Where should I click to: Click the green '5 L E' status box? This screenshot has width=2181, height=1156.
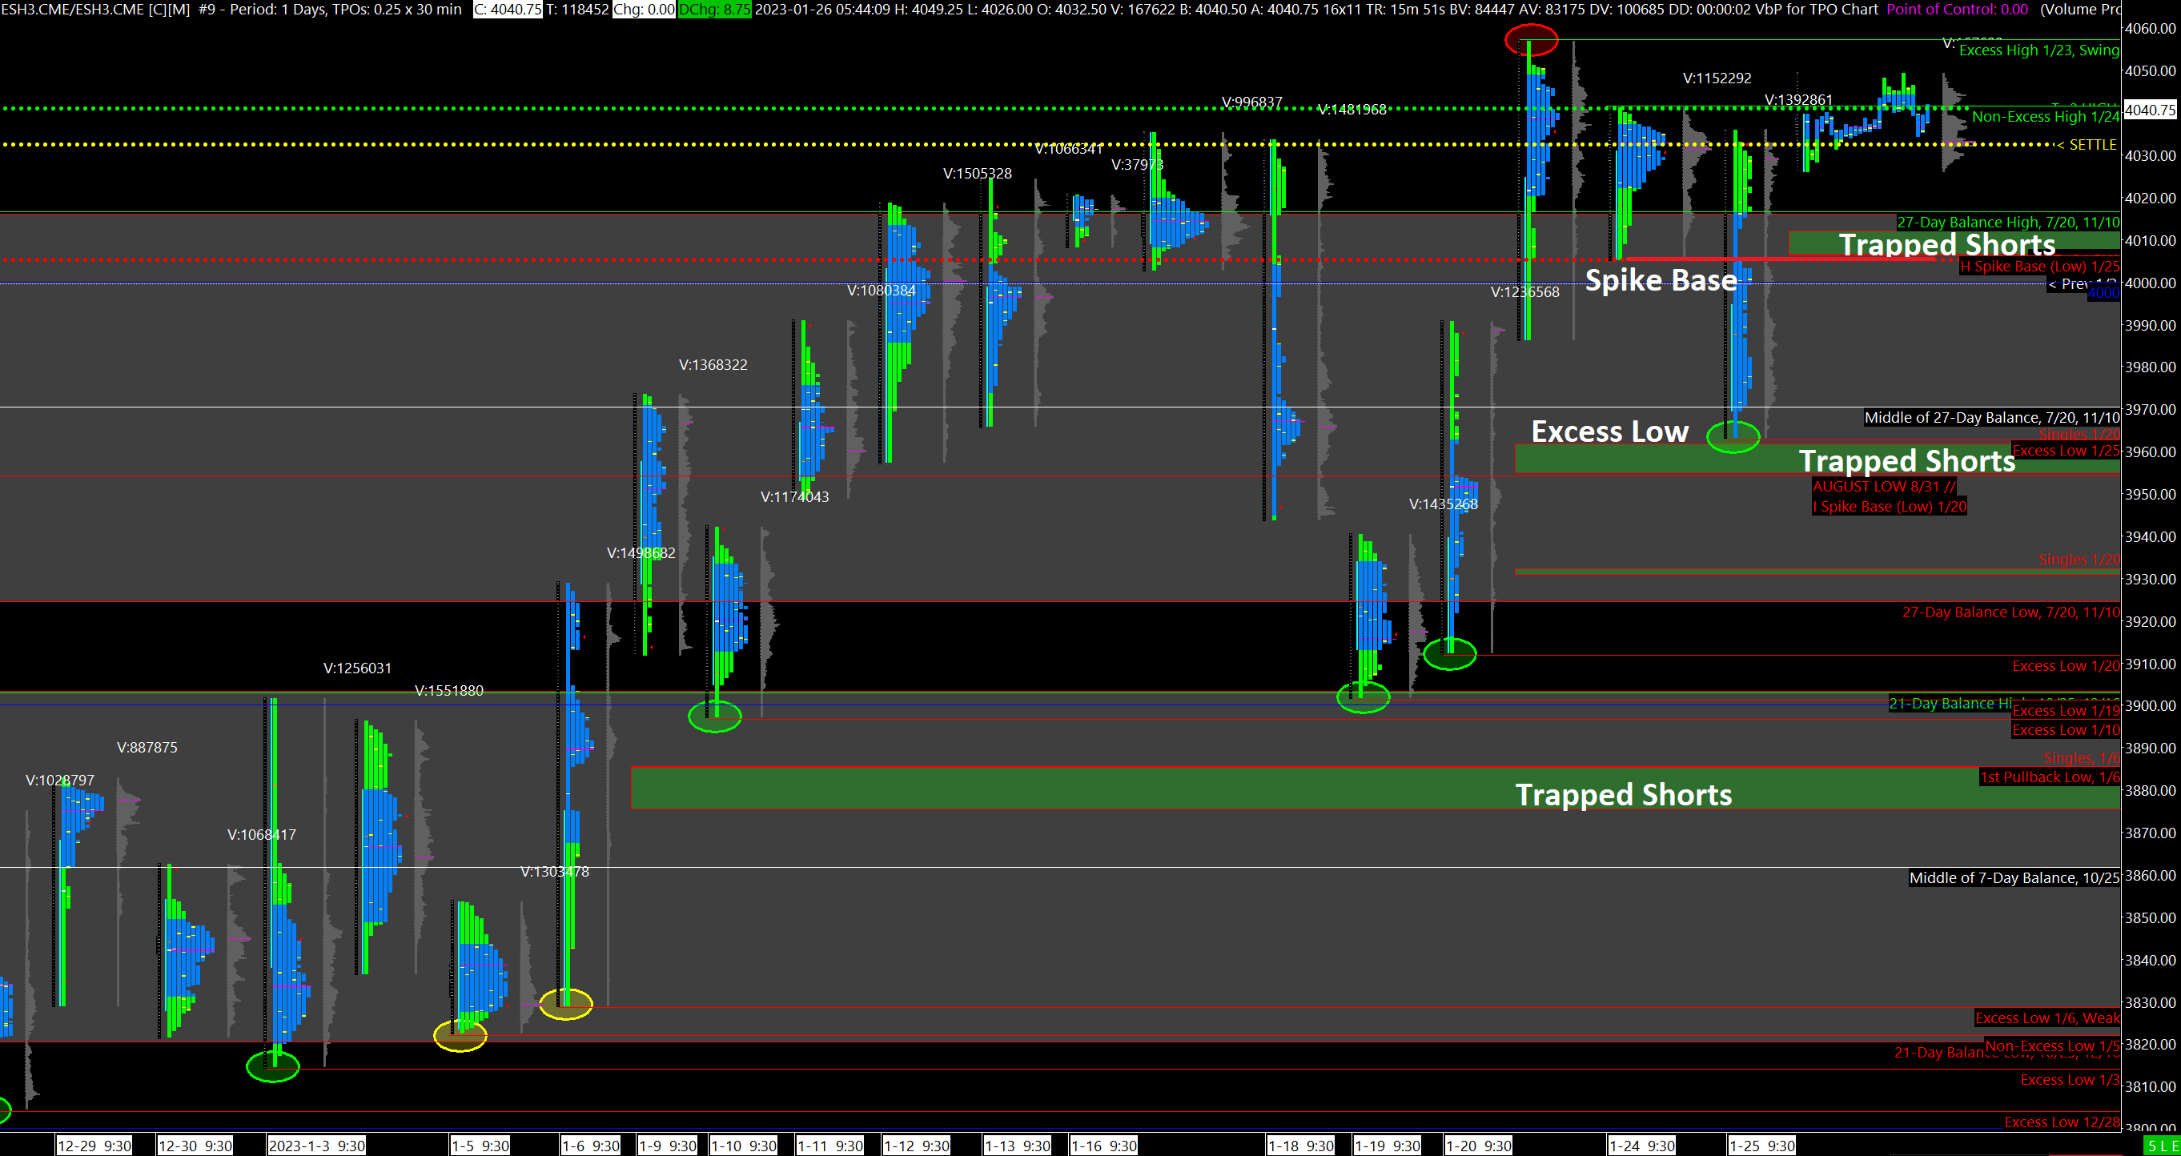2162,1146
